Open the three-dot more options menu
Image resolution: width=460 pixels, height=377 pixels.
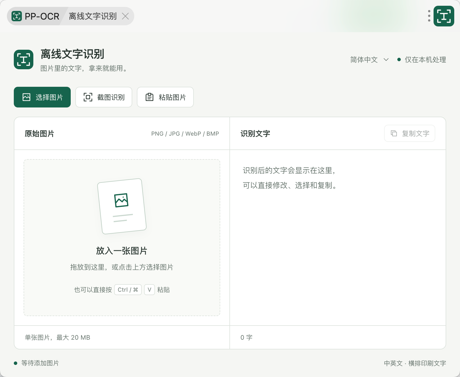[429, 16]
